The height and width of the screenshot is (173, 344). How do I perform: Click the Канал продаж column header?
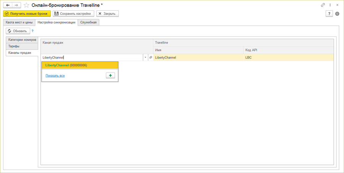(x=97, y=47)
